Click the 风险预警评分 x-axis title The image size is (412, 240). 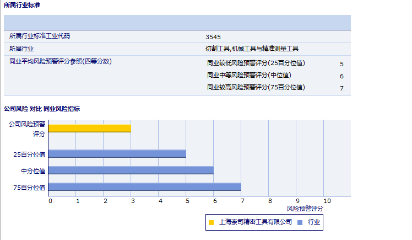pyautogui.click(x=305, y=209)
